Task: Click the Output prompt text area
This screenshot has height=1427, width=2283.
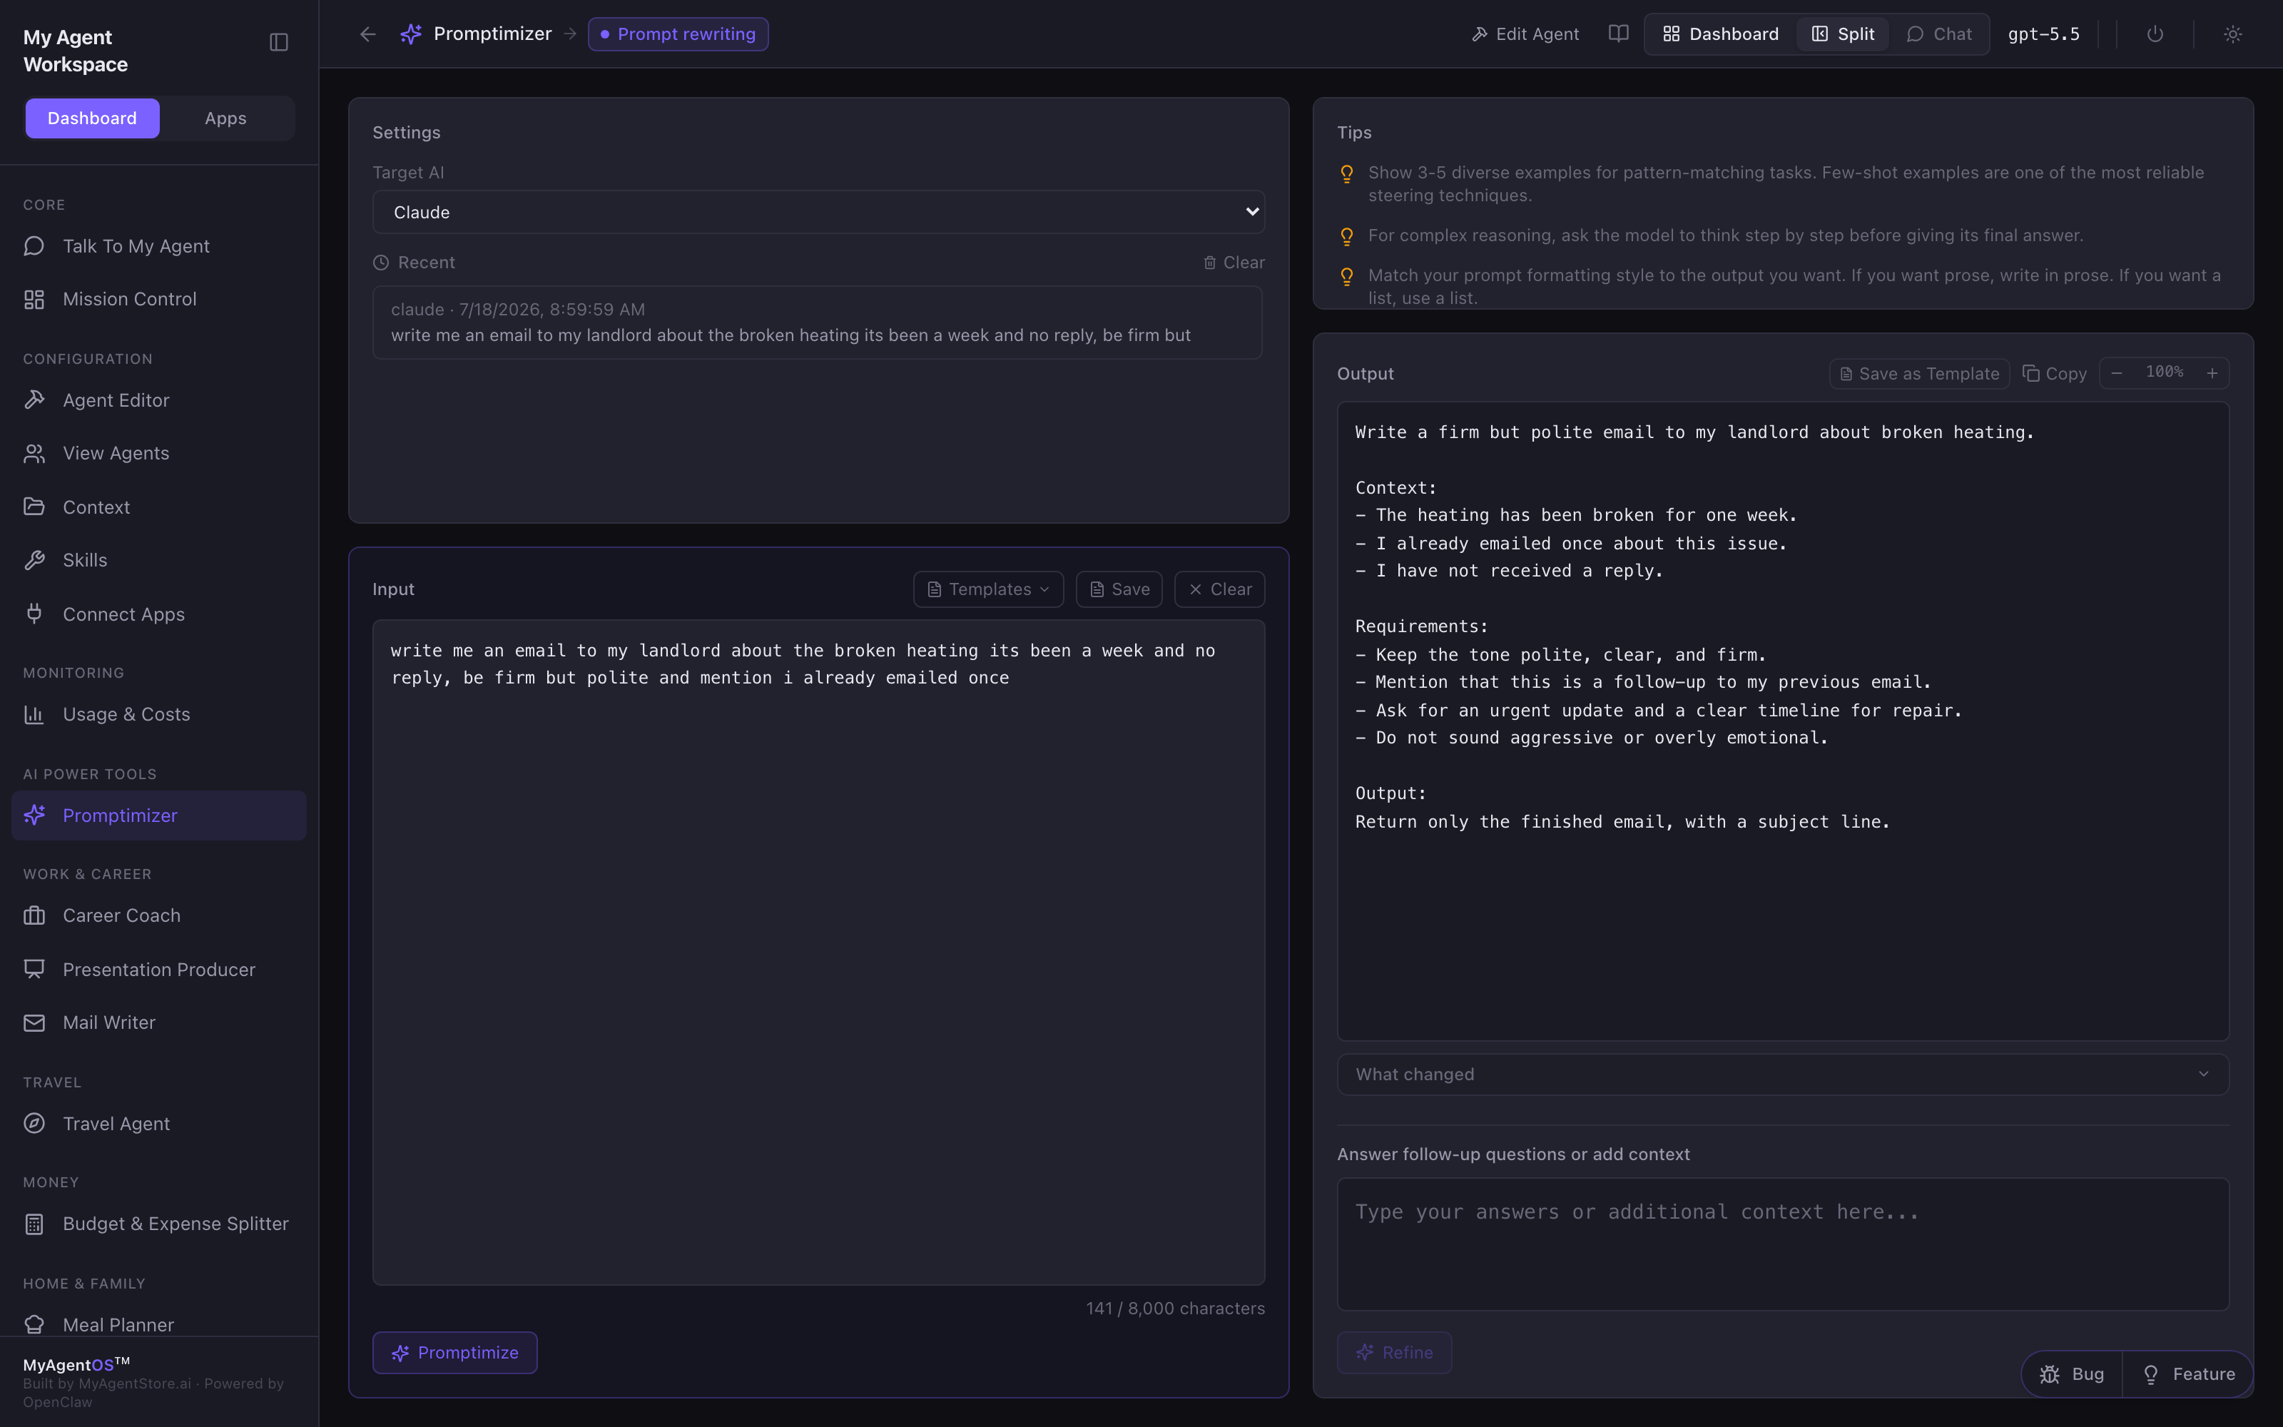Action: (x=1782, y=721)
